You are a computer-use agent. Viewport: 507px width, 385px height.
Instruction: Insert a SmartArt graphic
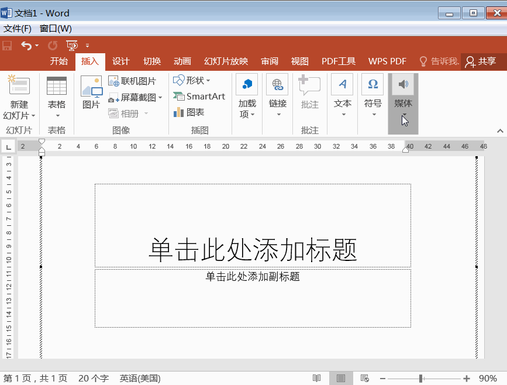pyautogui.click(x=199, y=97)
